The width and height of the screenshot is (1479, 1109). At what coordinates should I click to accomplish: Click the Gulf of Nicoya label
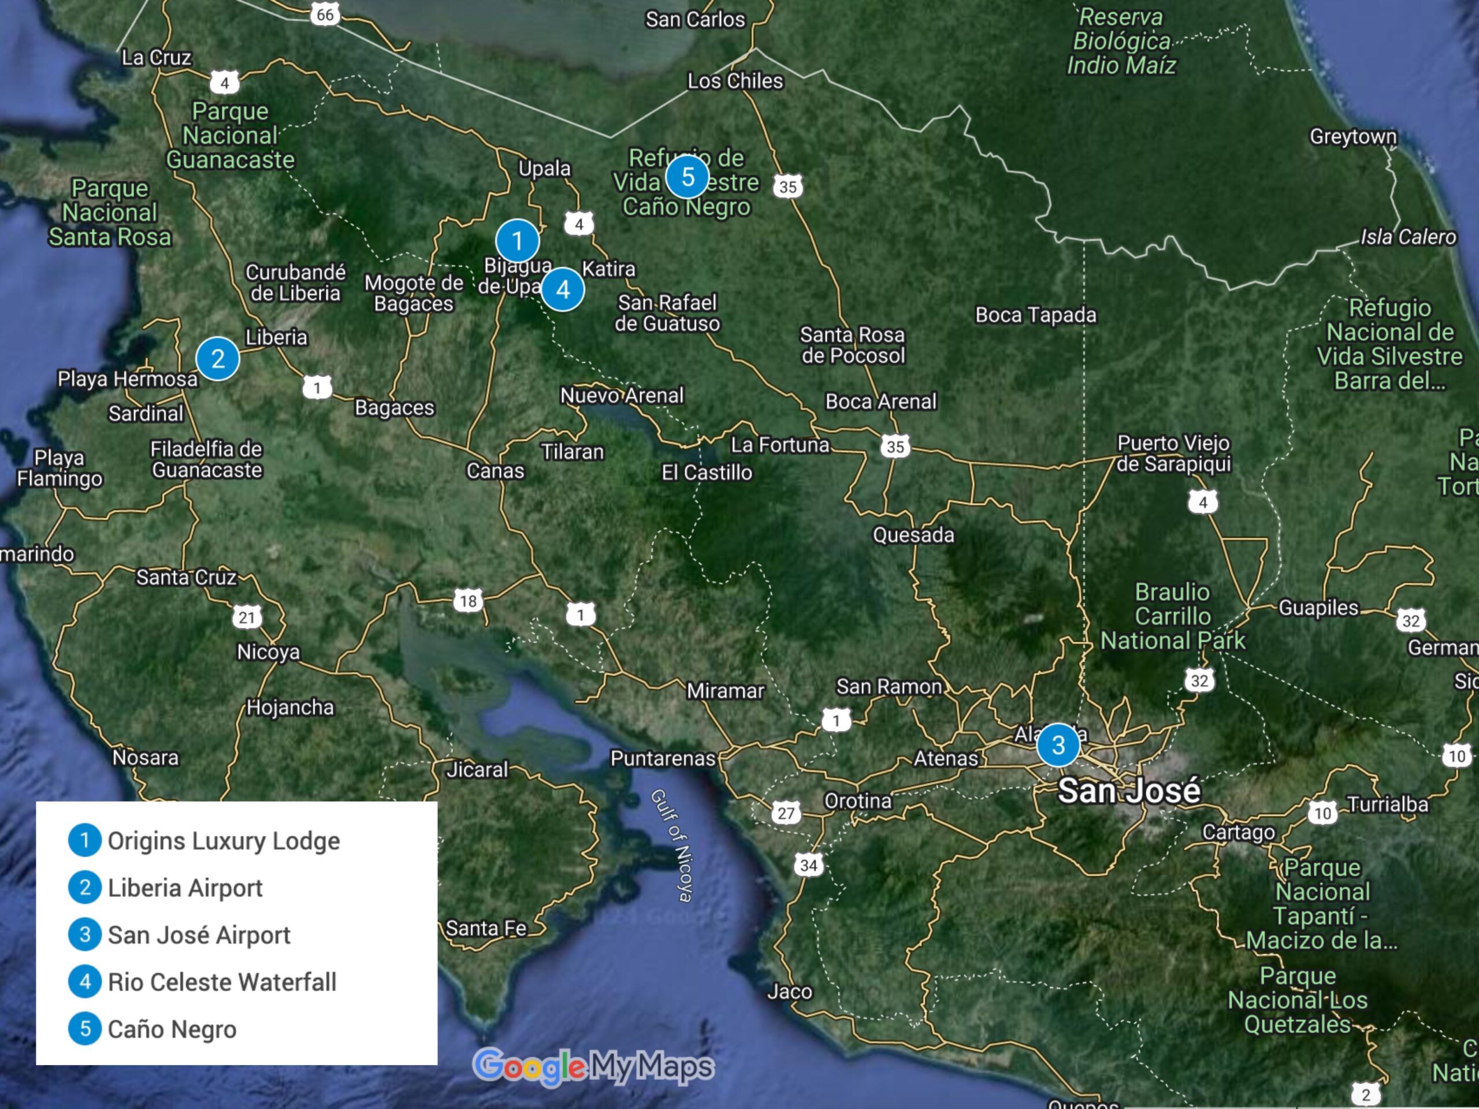pos(671,846)
